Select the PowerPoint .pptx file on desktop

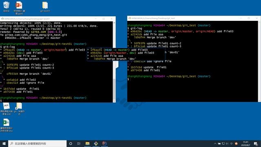(x=19, y=8)
